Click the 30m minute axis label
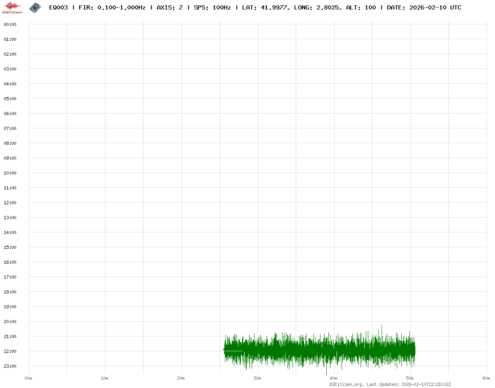The image size is (495, 388). pyautogui.click(x=257, y=378)
